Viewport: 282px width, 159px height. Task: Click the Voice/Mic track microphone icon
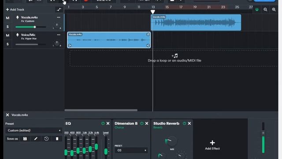tap(18, 35)
